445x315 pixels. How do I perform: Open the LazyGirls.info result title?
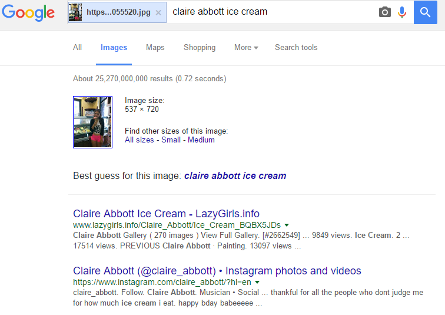click(x=167, y=214)
